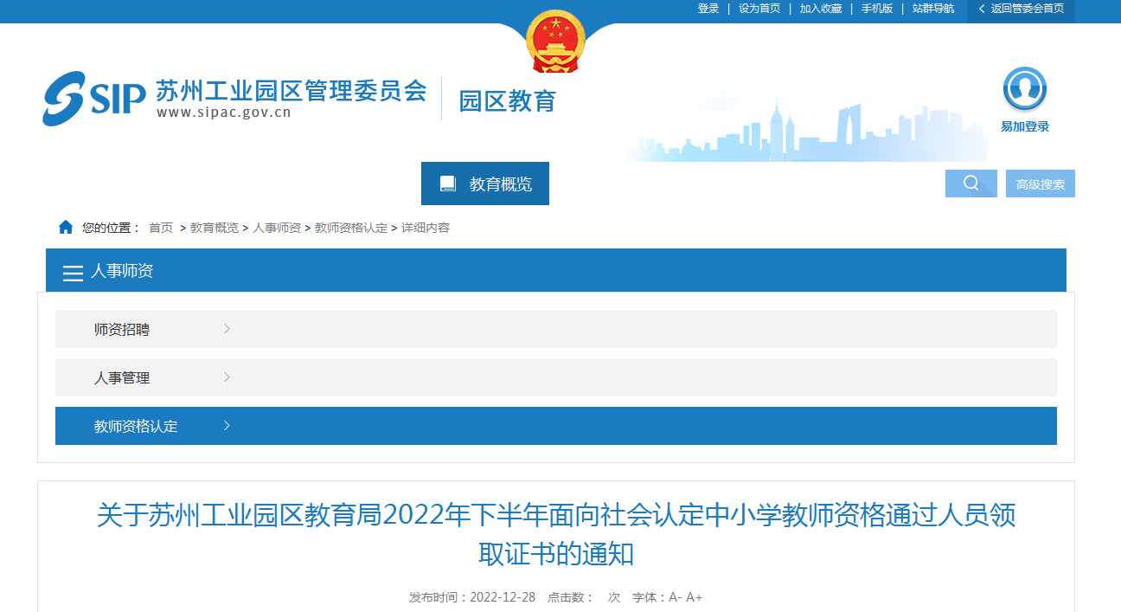Open the 教育概览 navigation tab
The height and width of the screenshot is (612, 1121).
pos(485,184)
